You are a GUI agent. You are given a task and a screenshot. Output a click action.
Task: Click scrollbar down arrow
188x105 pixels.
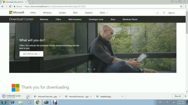[187, 92]
